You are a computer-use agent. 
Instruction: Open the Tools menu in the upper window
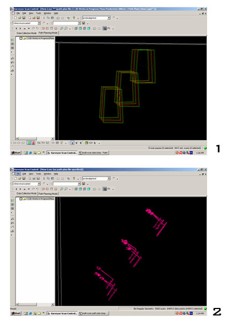(39, 13)
